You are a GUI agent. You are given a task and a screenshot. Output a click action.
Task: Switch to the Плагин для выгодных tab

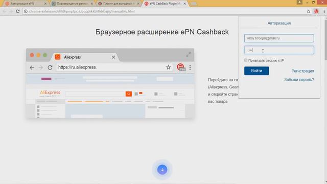pos(119,4)
